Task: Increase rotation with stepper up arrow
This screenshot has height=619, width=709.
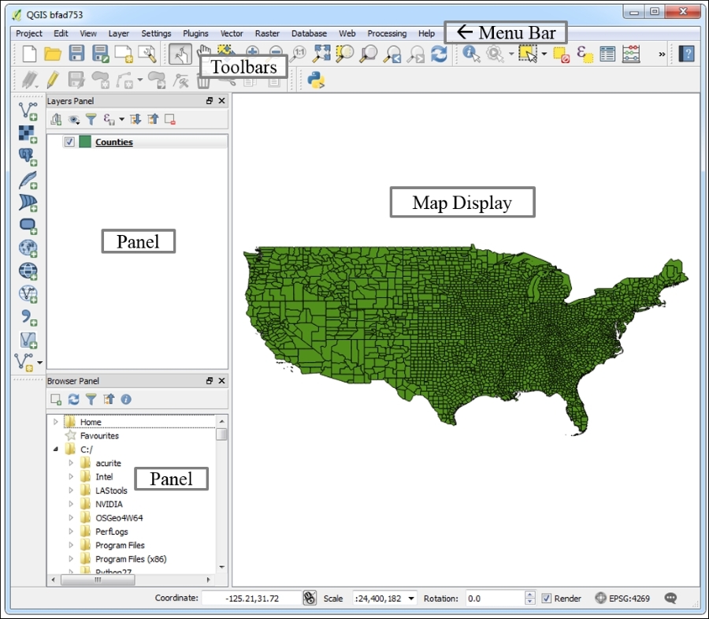Action: pos(530,595)
